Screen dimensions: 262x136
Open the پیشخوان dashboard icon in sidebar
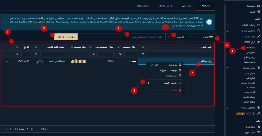[x=258, y=6]
